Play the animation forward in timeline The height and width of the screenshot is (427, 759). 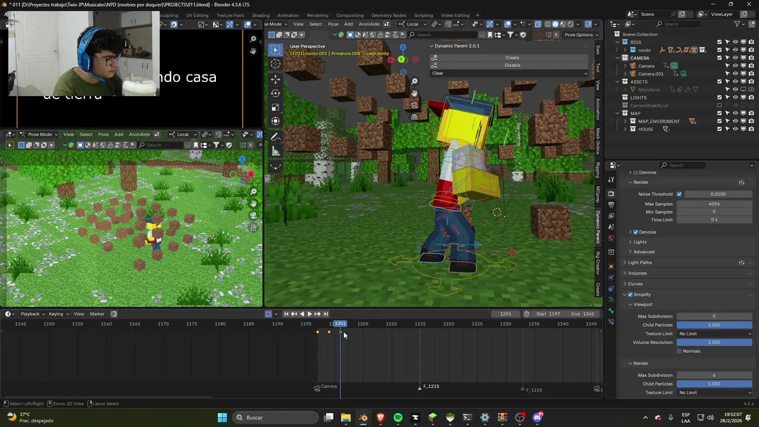[x=310, y=314]
